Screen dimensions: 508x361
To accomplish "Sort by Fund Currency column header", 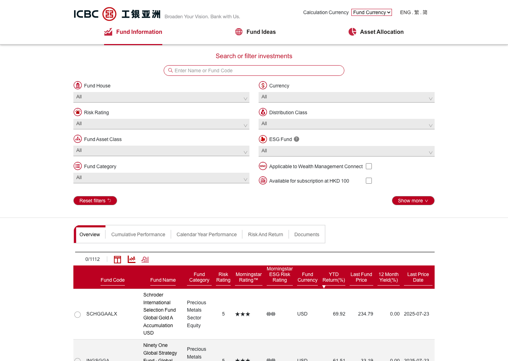I will tap(307, 277).
